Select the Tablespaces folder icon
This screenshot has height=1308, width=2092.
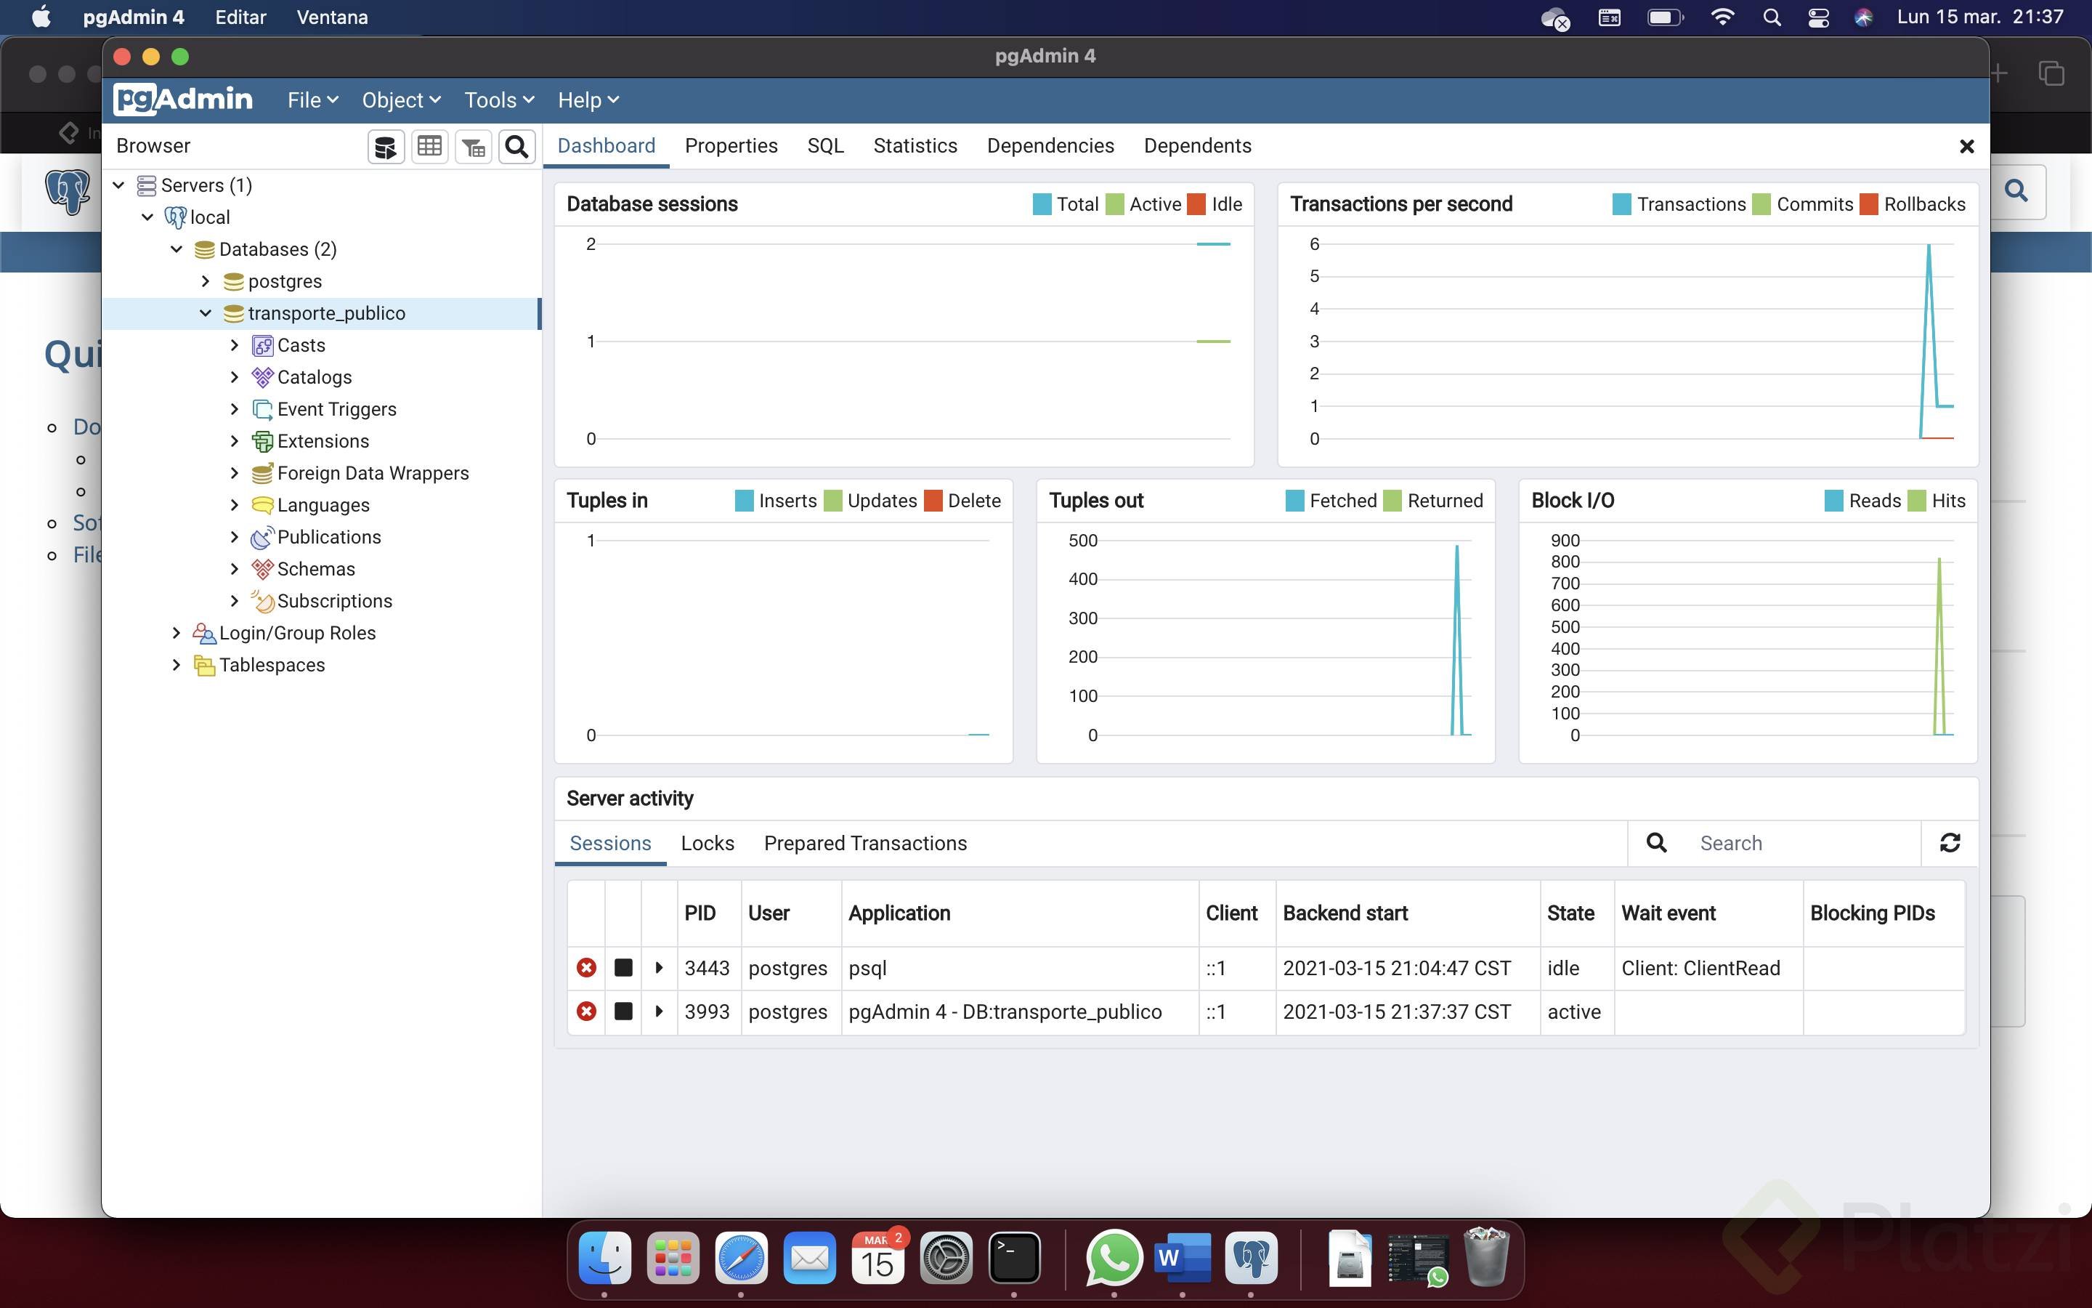[204, 665]
